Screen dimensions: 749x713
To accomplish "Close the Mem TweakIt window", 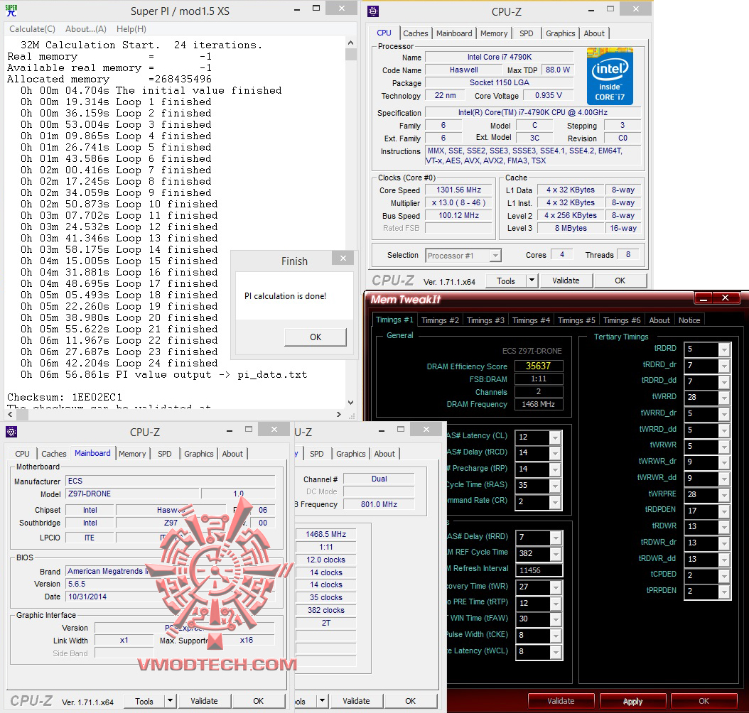I will tap(726, 298).
